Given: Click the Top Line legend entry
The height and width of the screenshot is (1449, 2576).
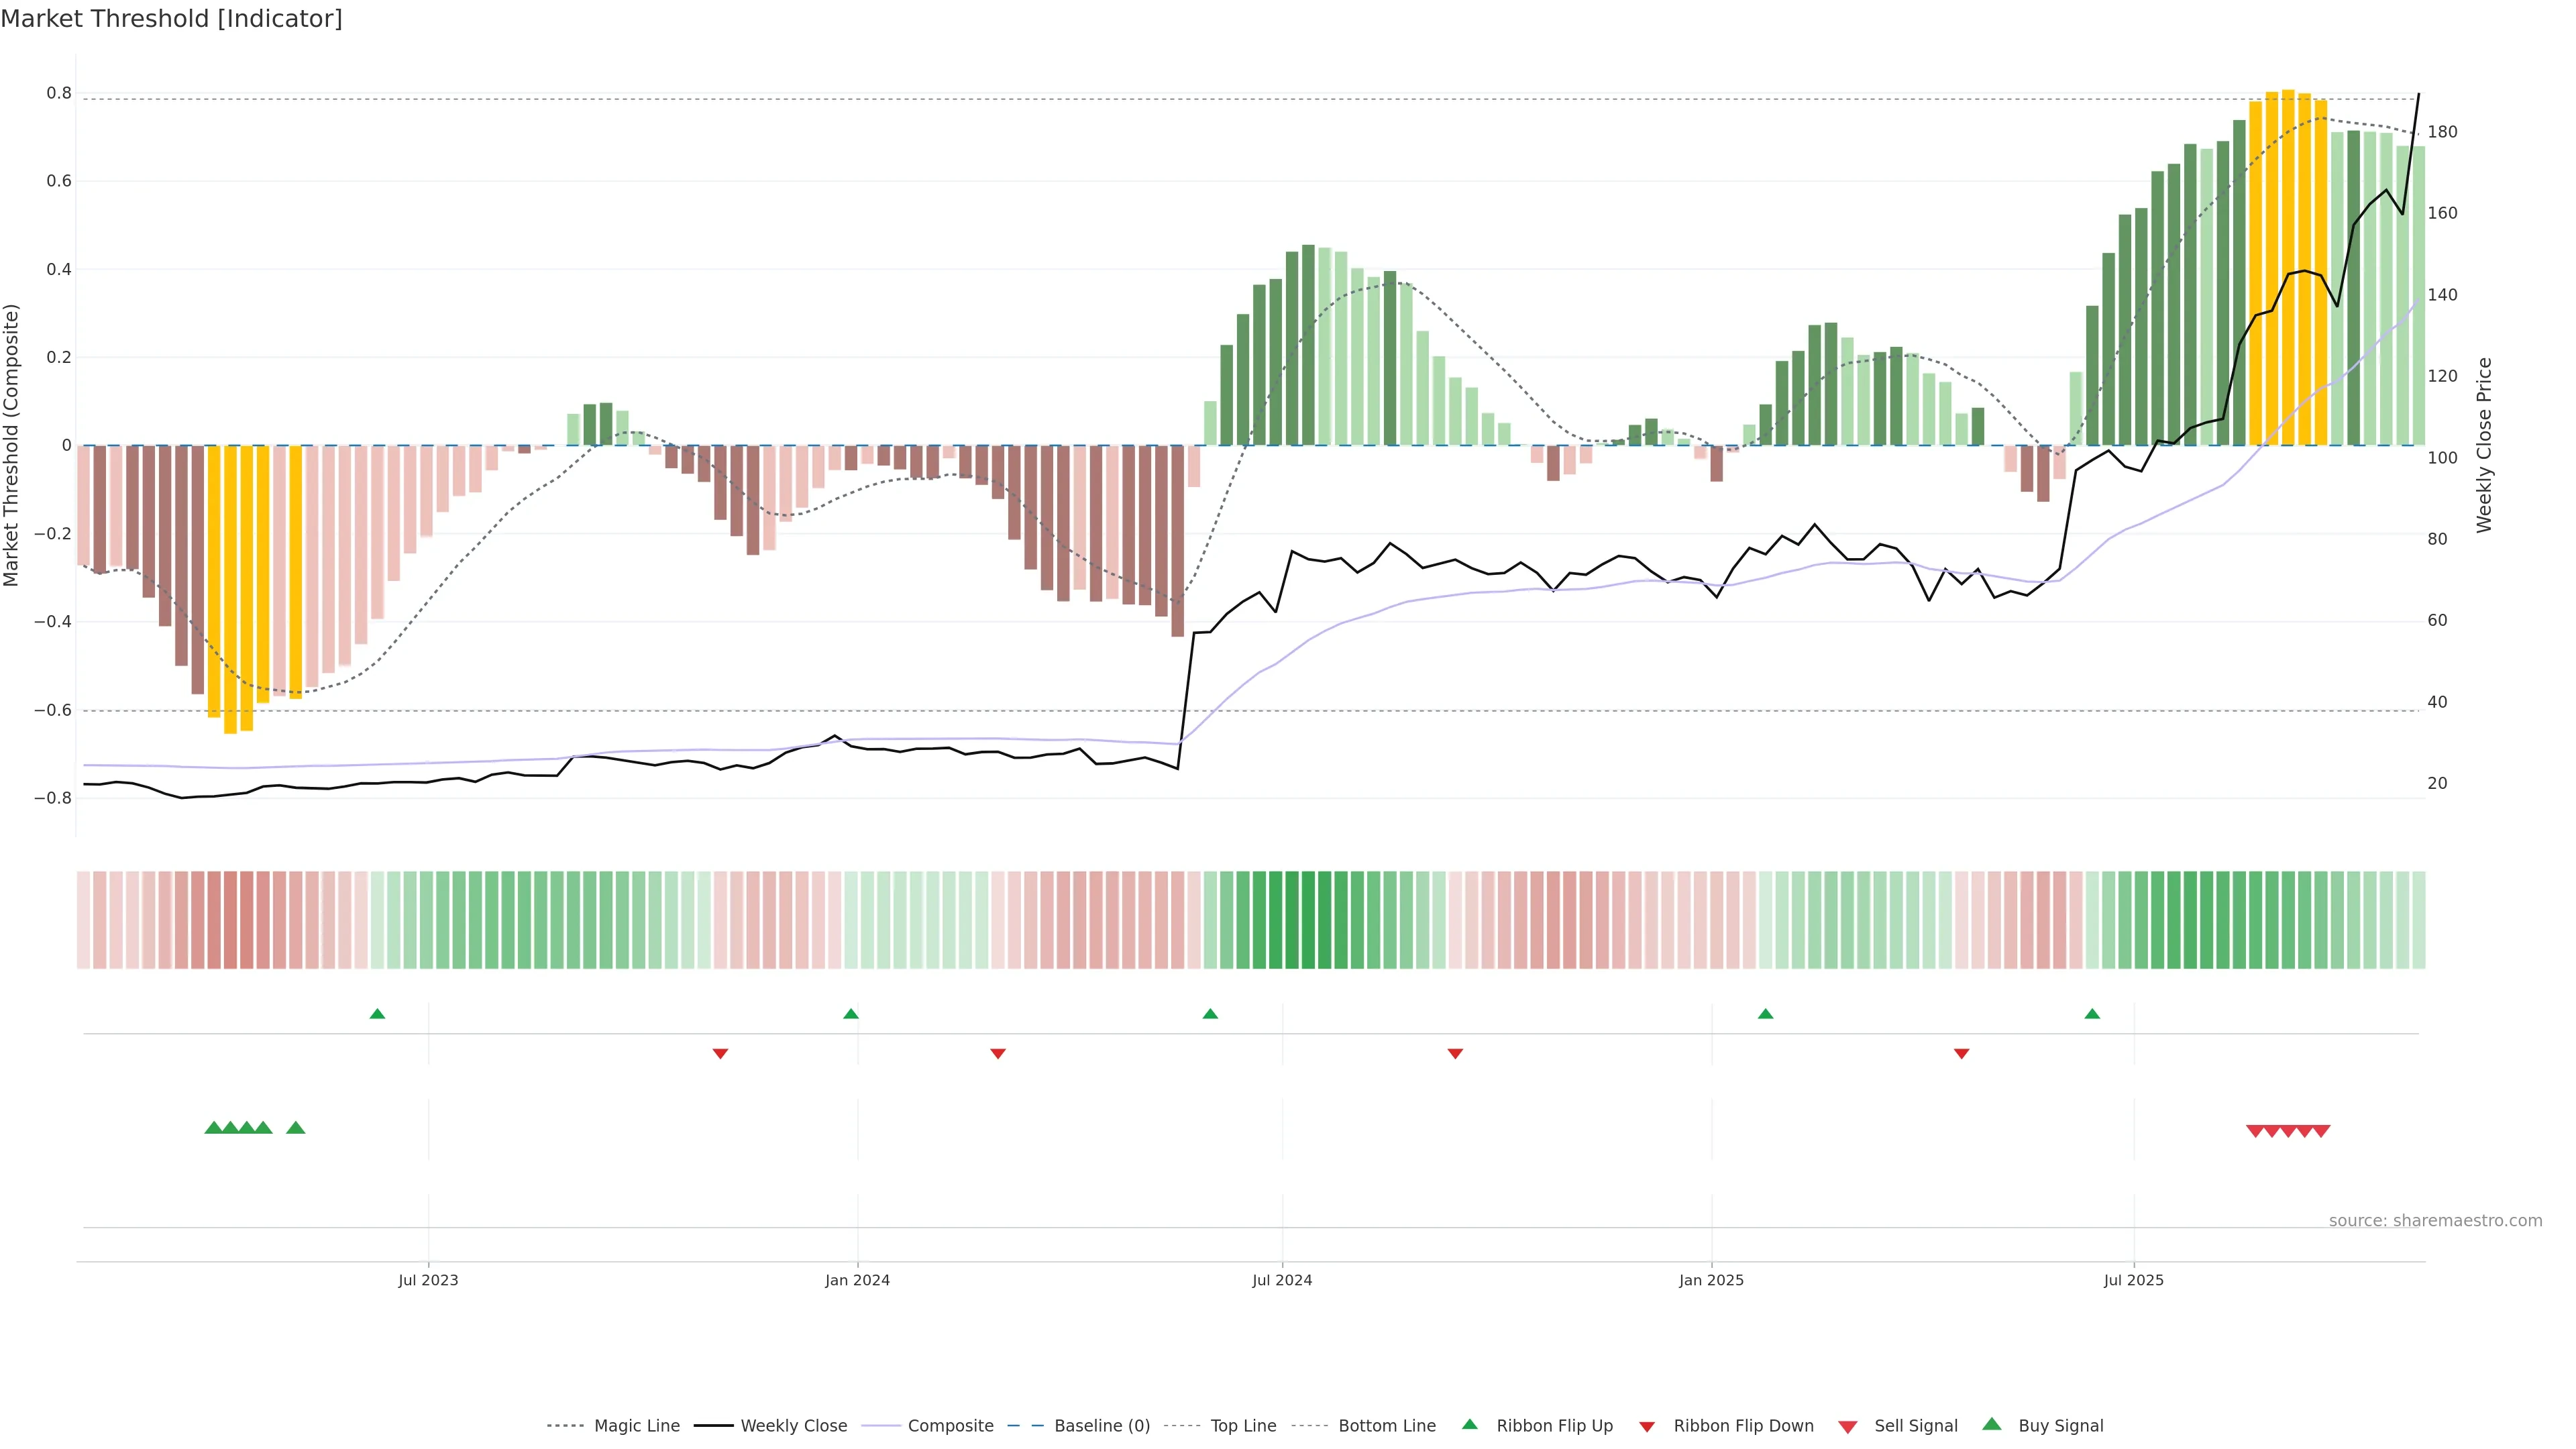Looking at the screenshot, I should [x=1243, y=1426].
